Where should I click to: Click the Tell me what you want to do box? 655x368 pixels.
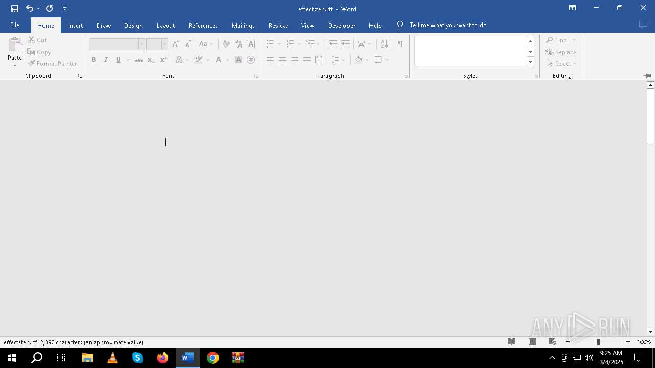(448, 25)
